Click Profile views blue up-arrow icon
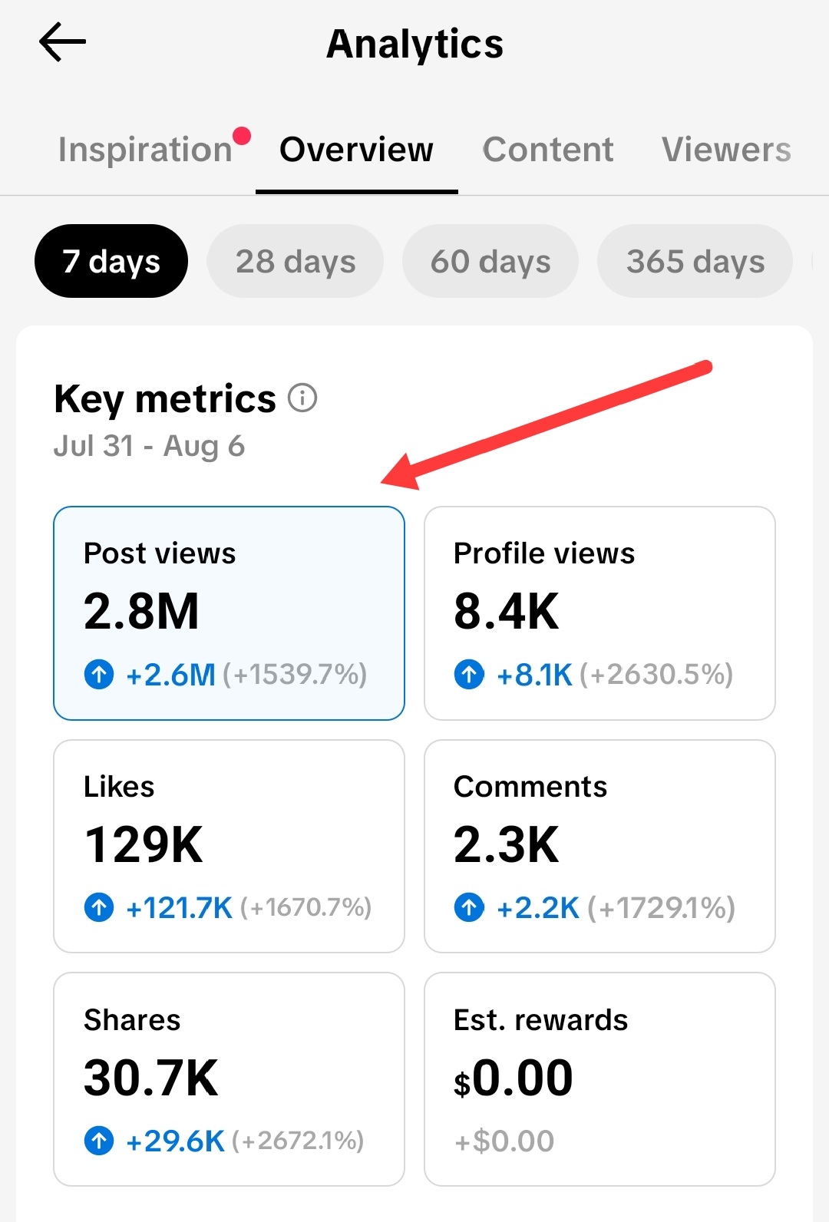The image size is (829, 1222). pyautogui.click(x=469, y=675)
